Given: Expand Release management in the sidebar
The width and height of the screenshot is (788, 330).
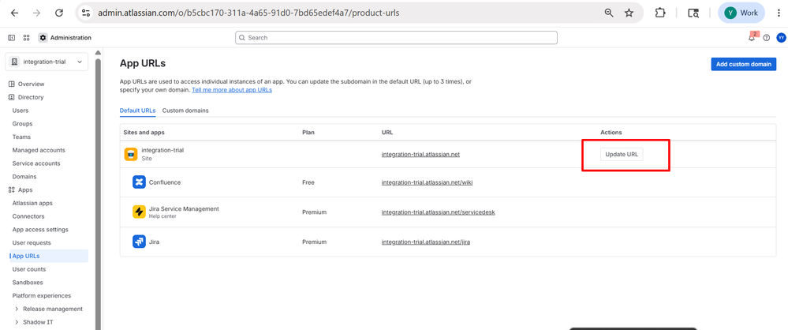Looking at the screenshot, I should 17,309.
